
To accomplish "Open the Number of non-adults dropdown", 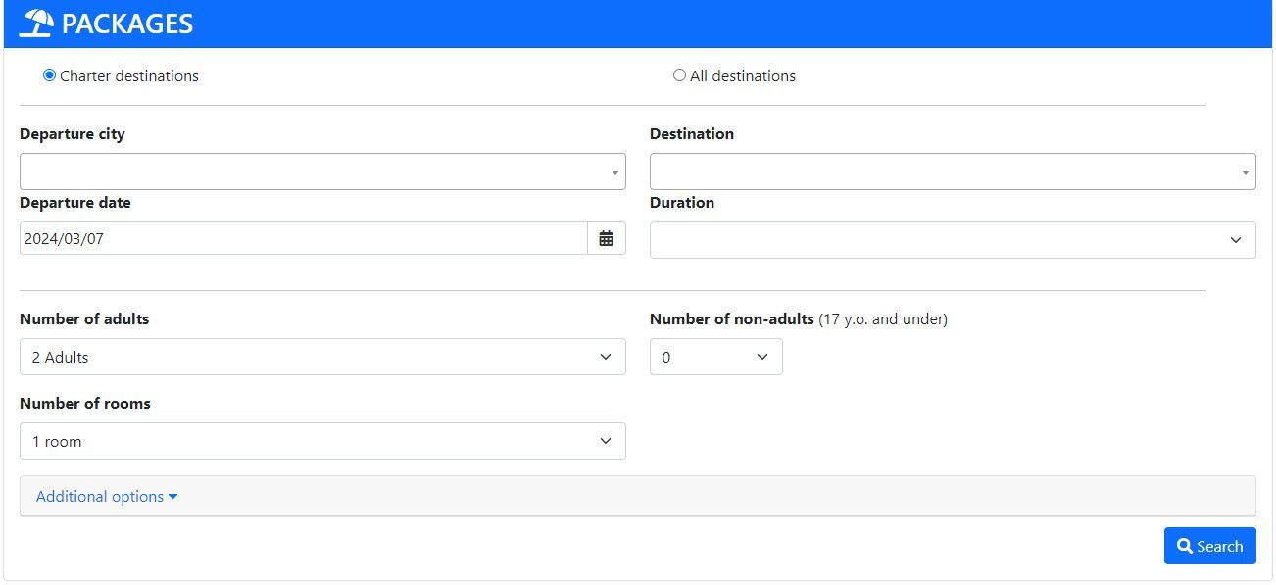I will tap(715, 357).
